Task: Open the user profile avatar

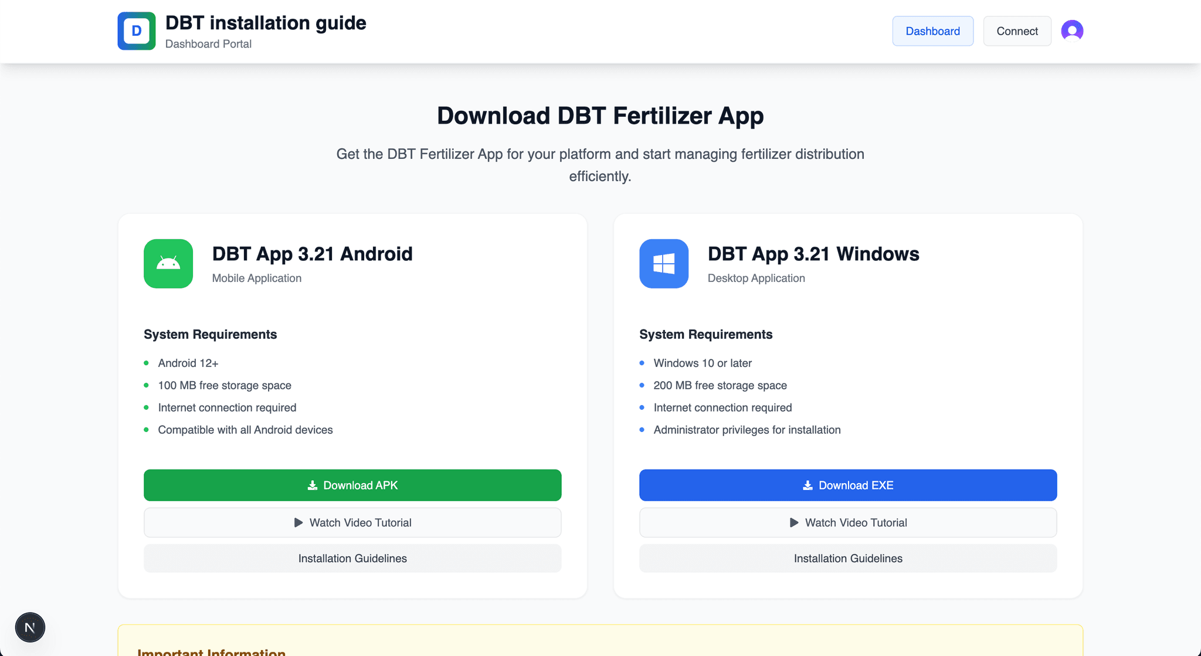Action: 1072,31
